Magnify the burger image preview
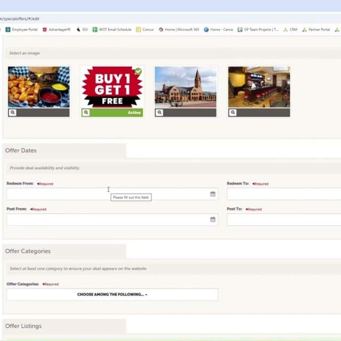The width and height of the screenshot is (341, 341). 13,112
